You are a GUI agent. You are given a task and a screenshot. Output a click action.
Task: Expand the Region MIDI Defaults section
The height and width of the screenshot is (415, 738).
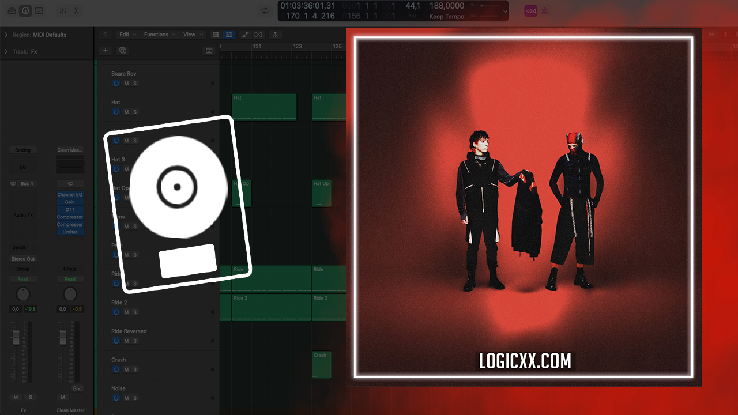(x=6, y=35)
